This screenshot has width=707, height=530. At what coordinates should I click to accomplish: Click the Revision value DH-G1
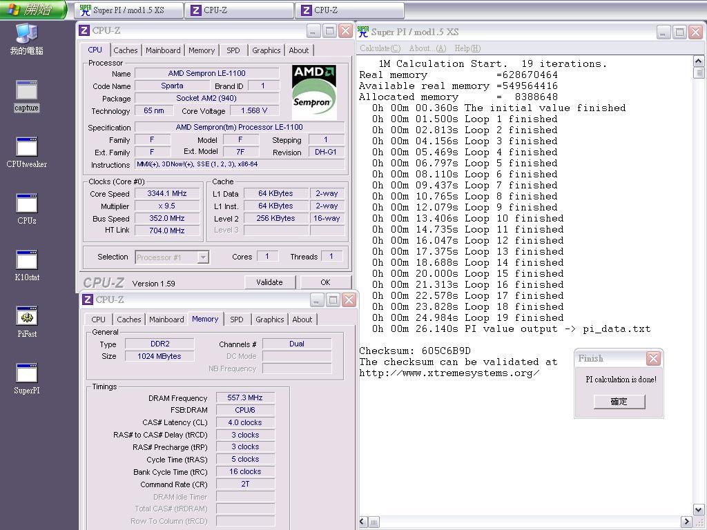(326, 153)
